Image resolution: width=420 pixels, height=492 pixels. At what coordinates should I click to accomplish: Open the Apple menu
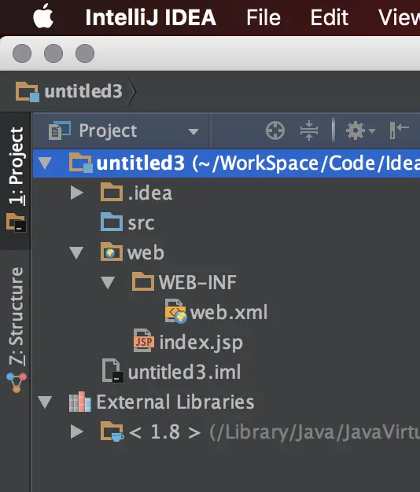point(43,17)
